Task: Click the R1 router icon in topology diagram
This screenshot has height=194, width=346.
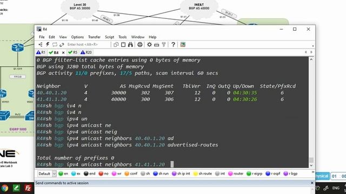Action: [18, 47]
